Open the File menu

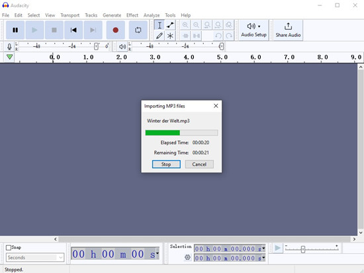click(x=5, y=15)
